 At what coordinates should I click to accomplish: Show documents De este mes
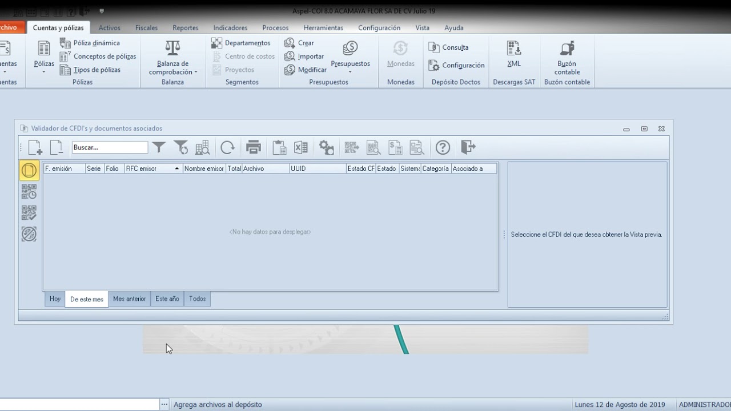tap(87, 299)
